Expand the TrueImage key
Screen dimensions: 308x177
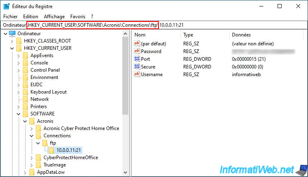coord(31,165)
